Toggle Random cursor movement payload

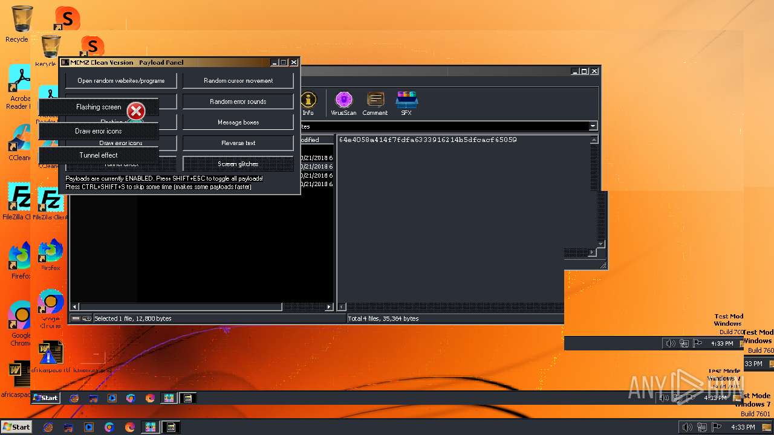click(238, 80)
